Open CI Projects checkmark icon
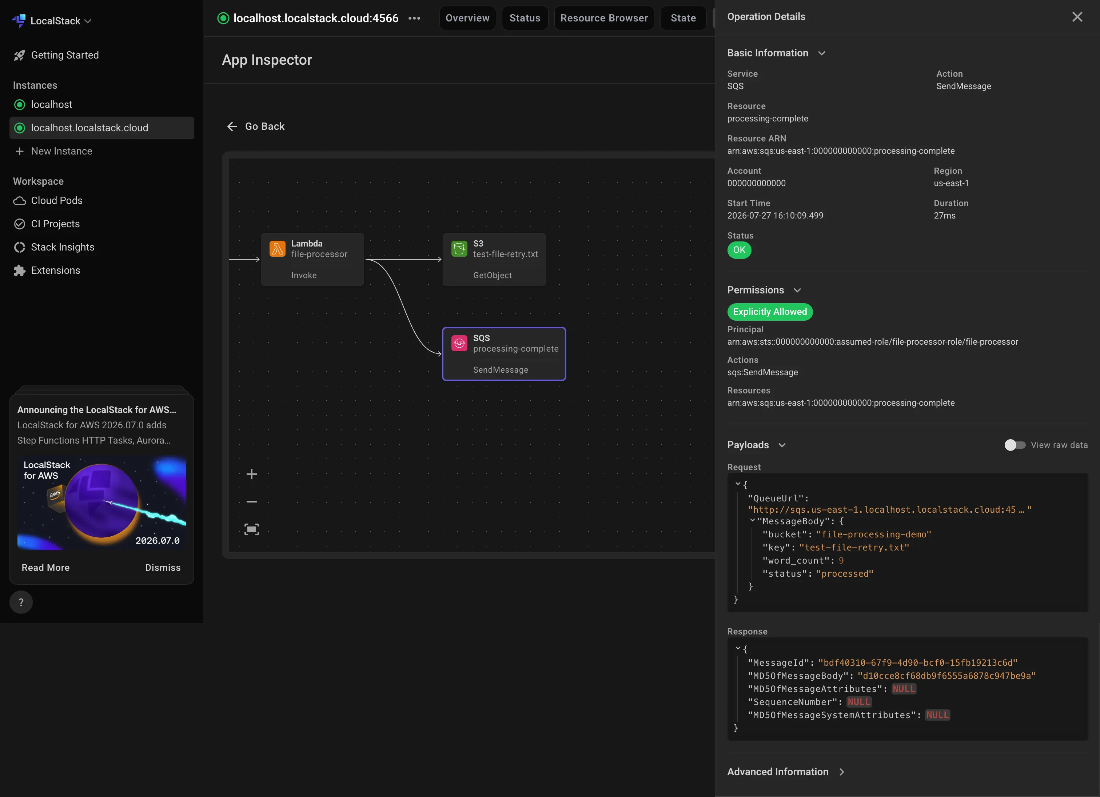 click(19, 224)
